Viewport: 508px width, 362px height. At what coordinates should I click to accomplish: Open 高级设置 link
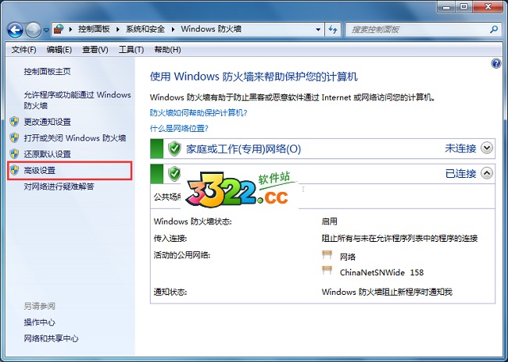[x=40, y=170]
